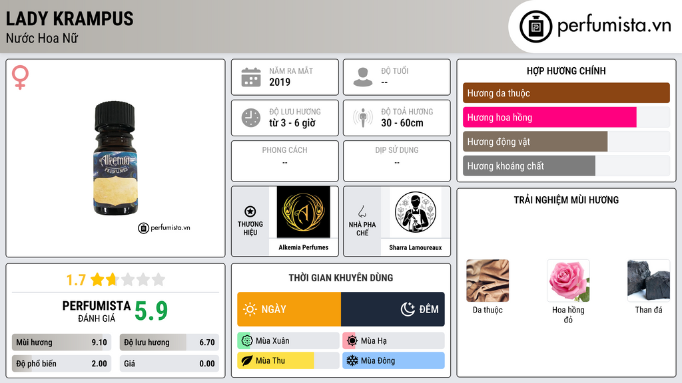Click the calendar icon beside Năm ra mắt
Screen dimensions: 682x383
[x=251, y=77]
